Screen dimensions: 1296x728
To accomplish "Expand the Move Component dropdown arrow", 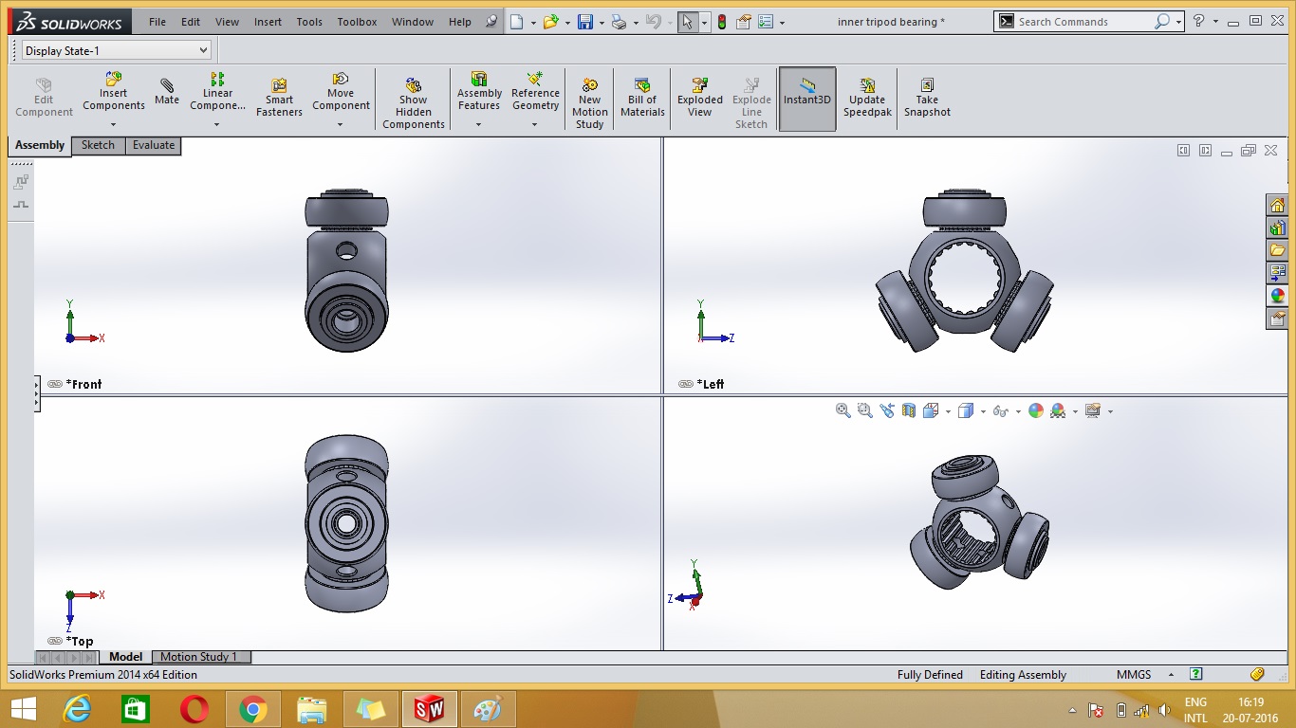I will (341, 124).
